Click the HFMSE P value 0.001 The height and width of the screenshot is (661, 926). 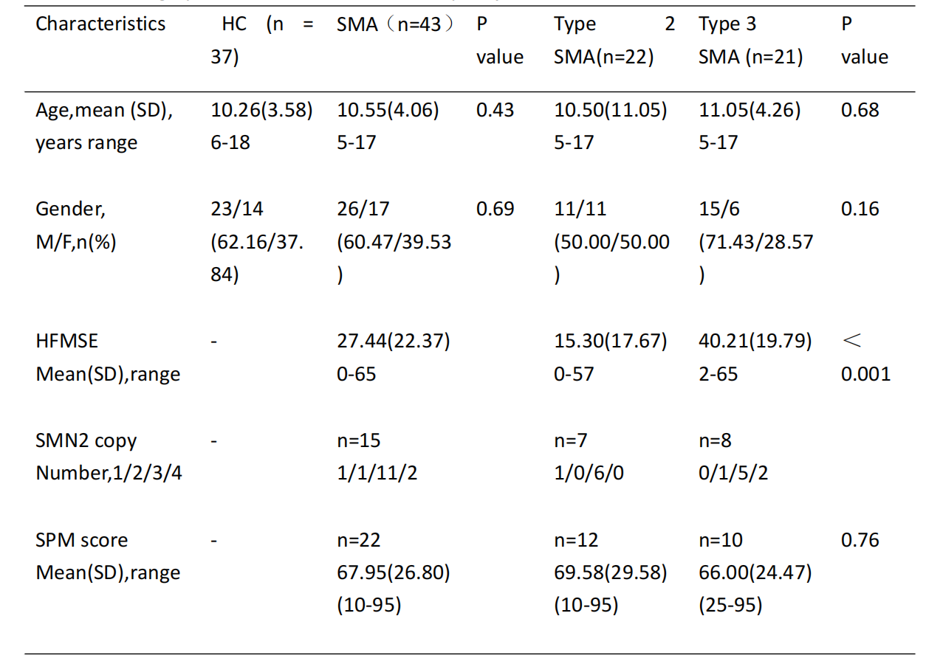coord(865,373)
